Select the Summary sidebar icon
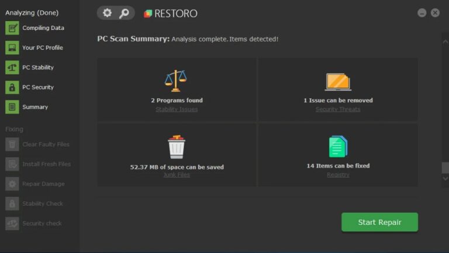Screen dimensions: 449x253 (x=12, y=107)
